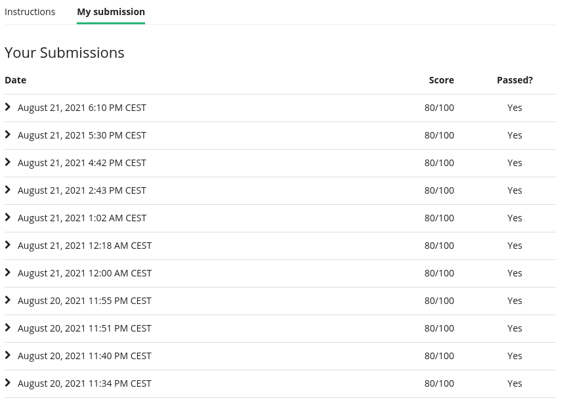Click the 80/100 score of the 5:30 PM submission
573x413 pixels.
[439, 135]
